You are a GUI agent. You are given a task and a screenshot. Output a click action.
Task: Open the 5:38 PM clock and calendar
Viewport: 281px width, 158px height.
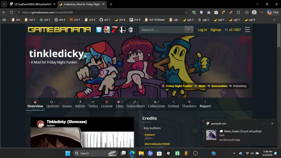point(267,153)
